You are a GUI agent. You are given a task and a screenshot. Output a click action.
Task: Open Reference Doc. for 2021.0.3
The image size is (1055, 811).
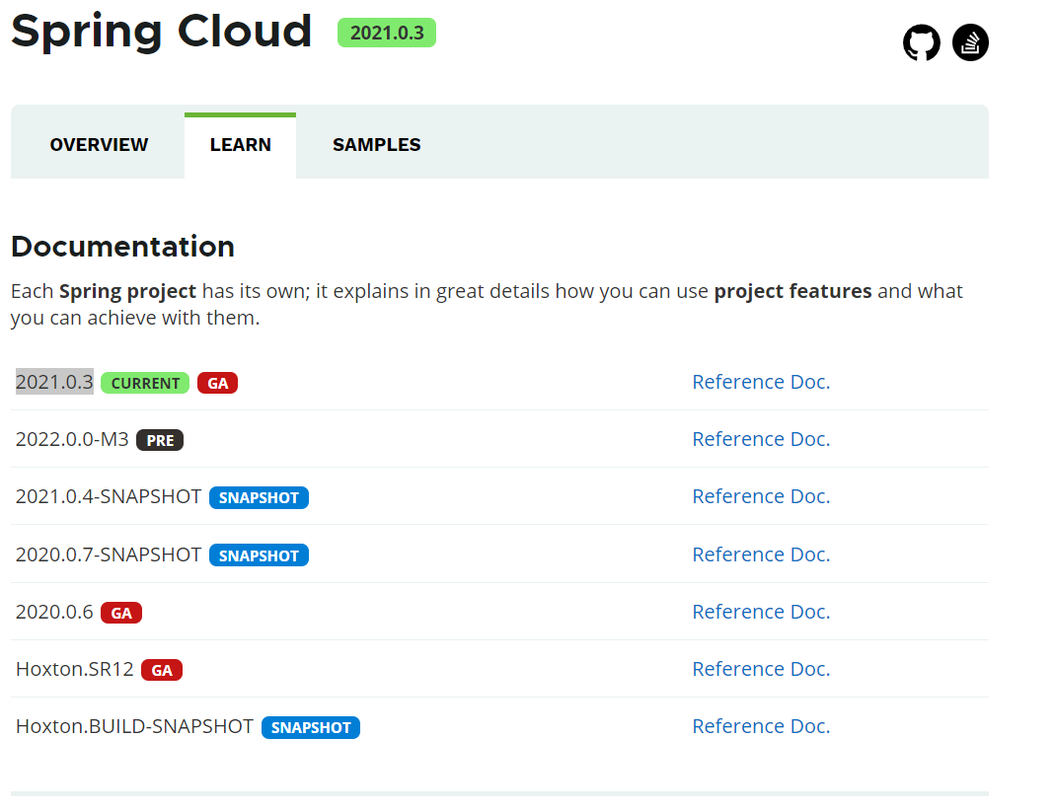pyautogui.click(x=761, y=382)
